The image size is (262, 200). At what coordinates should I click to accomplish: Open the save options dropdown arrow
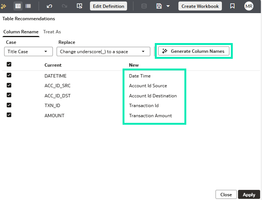(x=168, y=6)
